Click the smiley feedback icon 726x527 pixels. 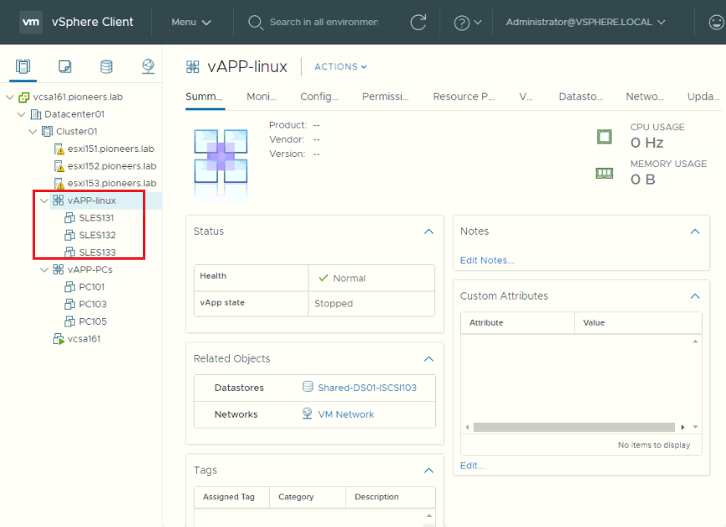716,23
